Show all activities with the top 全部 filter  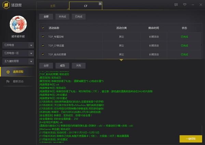(x=46, y=16)
